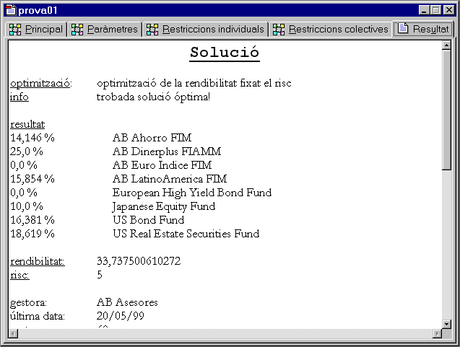The image size is (460, 347).
Task: Click AB Dinerplus FIAMM fund name
Action: pos(167,151)
